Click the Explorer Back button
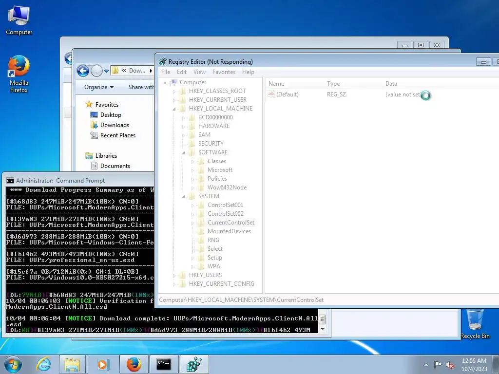Screen dimensions: 499x374 point(83,71)
